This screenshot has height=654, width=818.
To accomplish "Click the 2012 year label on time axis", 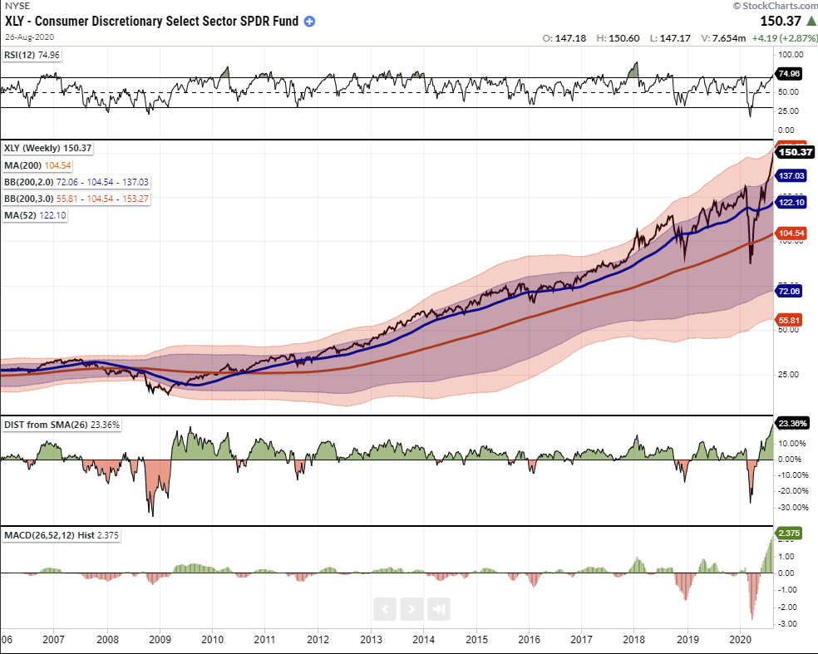I will (318, 639).
